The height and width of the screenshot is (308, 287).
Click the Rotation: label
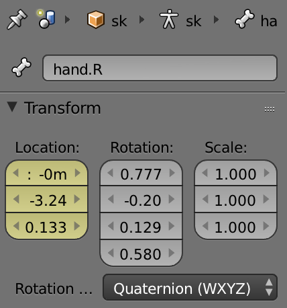tap(142, 147)
